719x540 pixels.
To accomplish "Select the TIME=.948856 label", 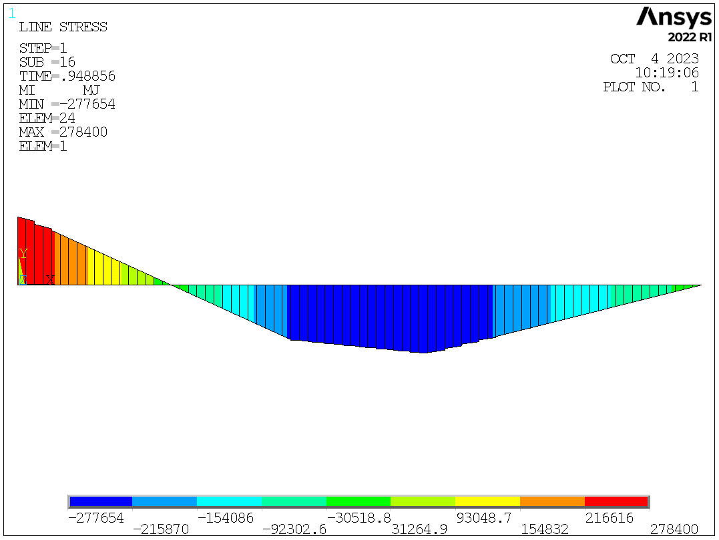I will click(67, 76).
